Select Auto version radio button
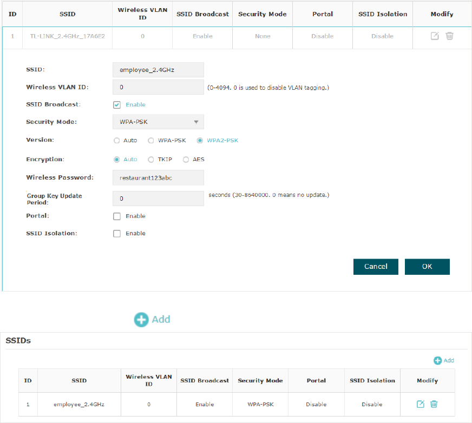 click(116, 141)
